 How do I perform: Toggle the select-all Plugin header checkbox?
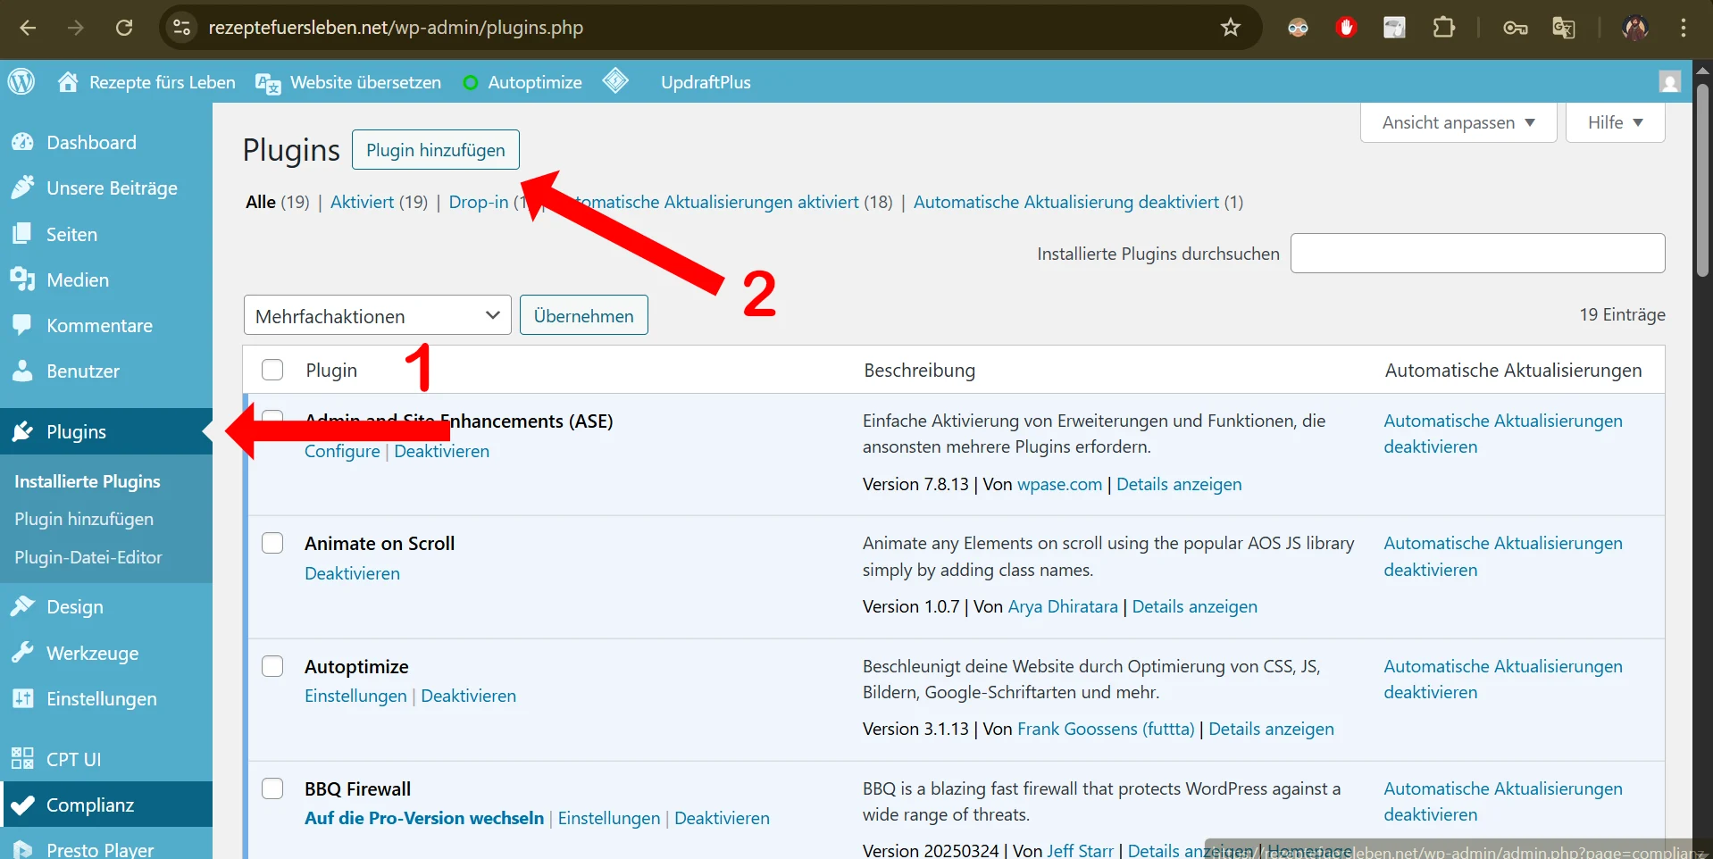pos(272,371)
